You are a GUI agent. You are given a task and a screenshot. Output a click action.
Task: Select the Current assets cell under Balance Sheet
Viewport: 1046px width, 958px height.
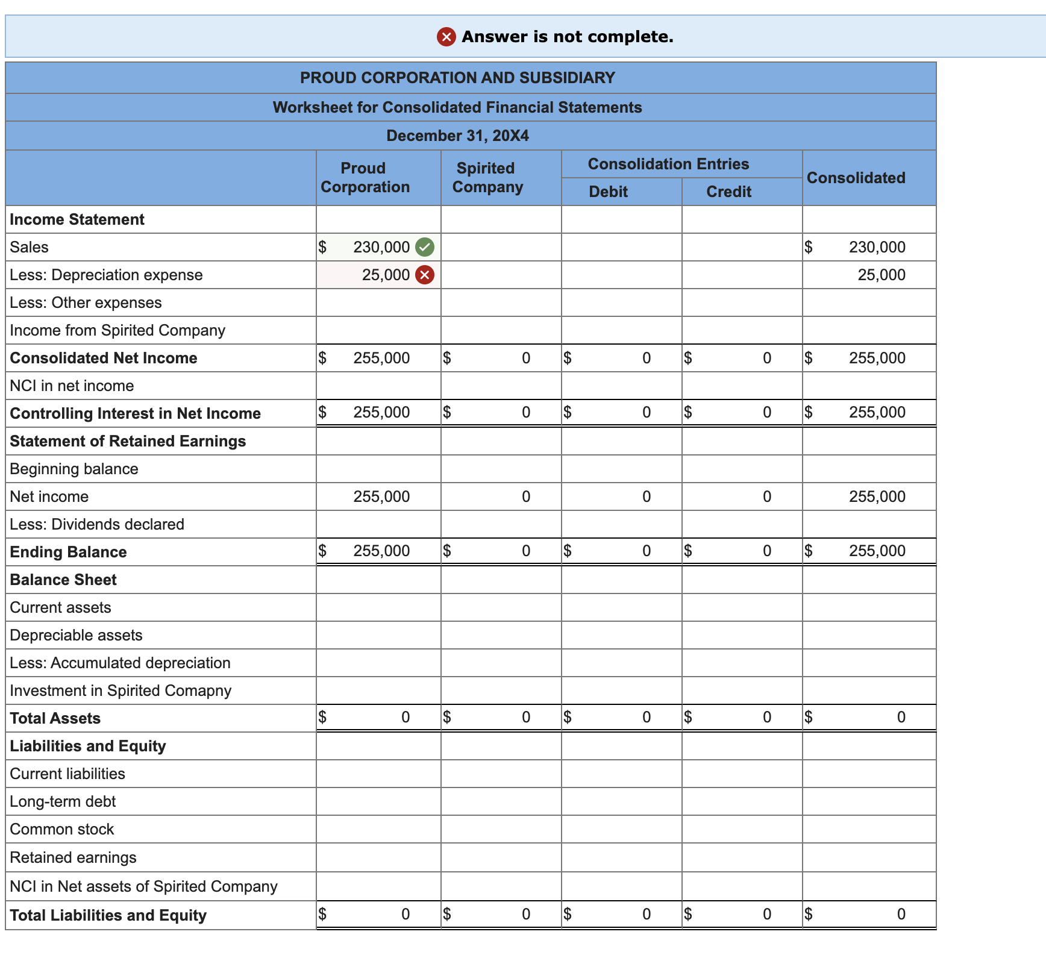pyautogui.click(x=377, y=607)
